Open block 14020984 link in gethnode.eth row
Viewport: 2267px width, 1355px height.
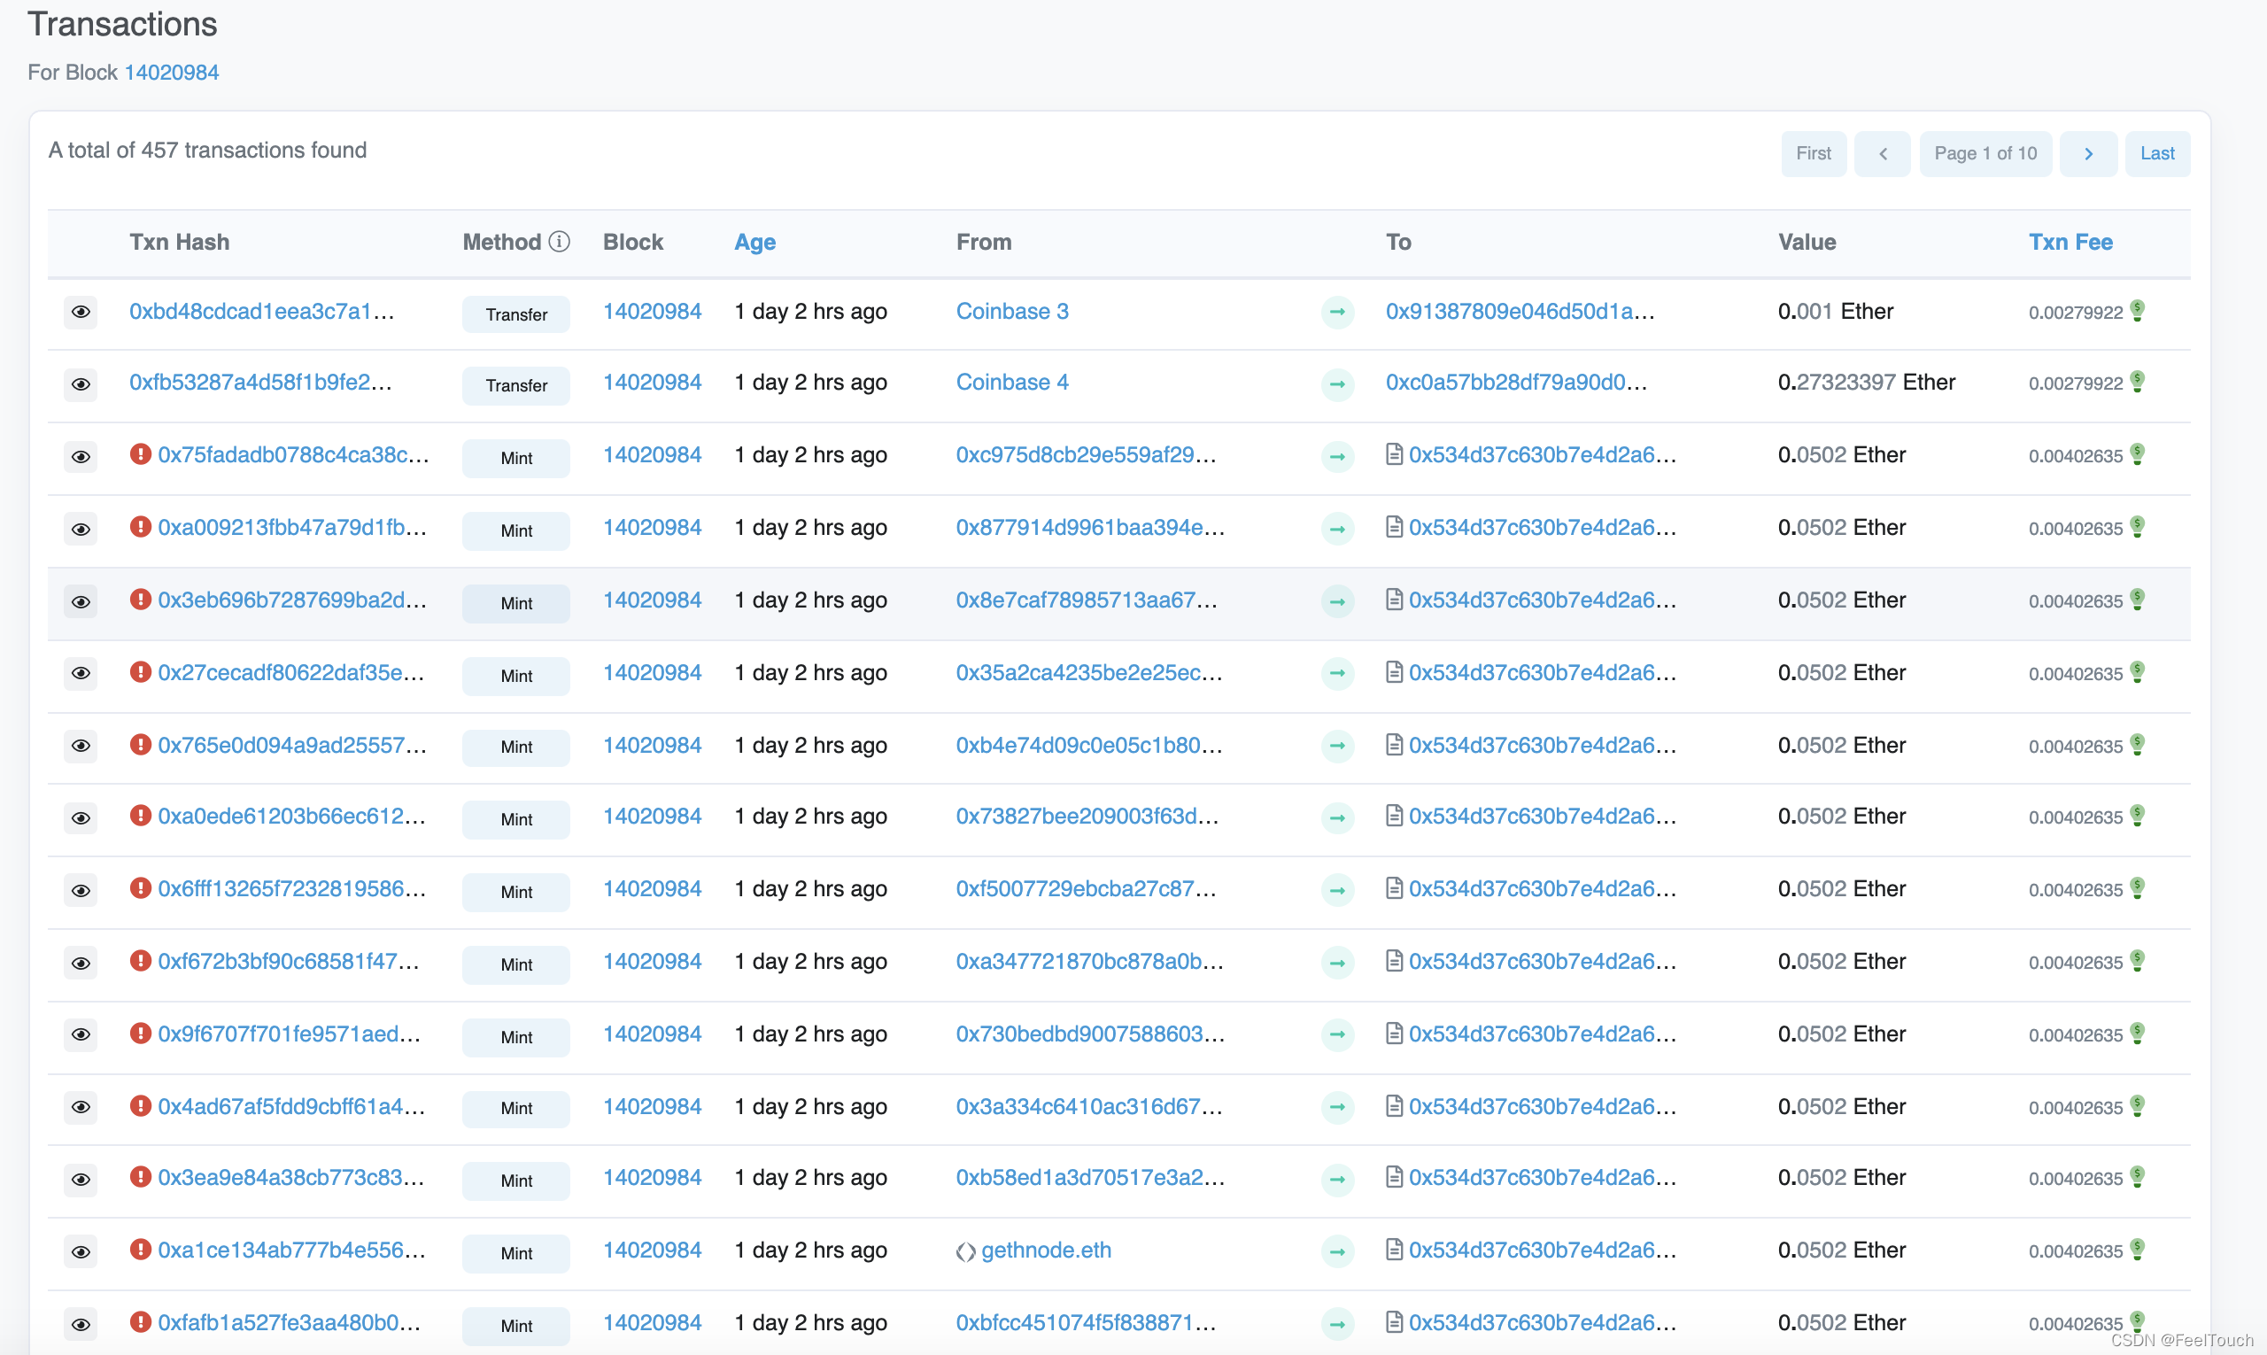652,1250
